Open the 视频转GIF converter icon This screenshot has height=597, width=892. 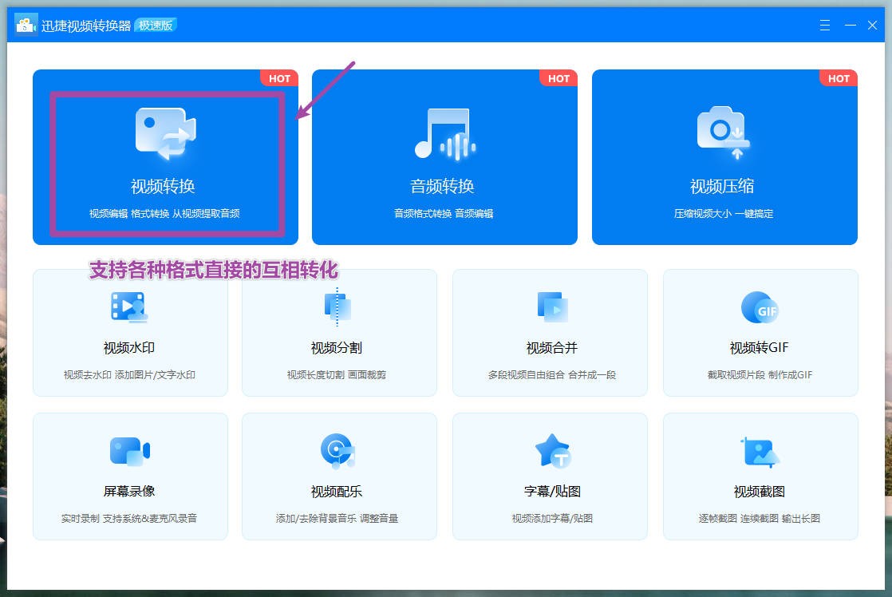click(x=760, y=308)
